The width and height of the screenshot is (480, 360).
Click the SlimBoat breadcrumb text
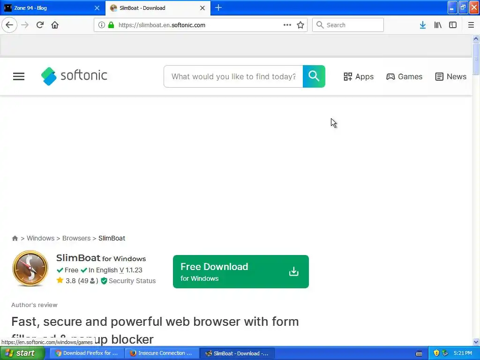(x=112, y=238)
